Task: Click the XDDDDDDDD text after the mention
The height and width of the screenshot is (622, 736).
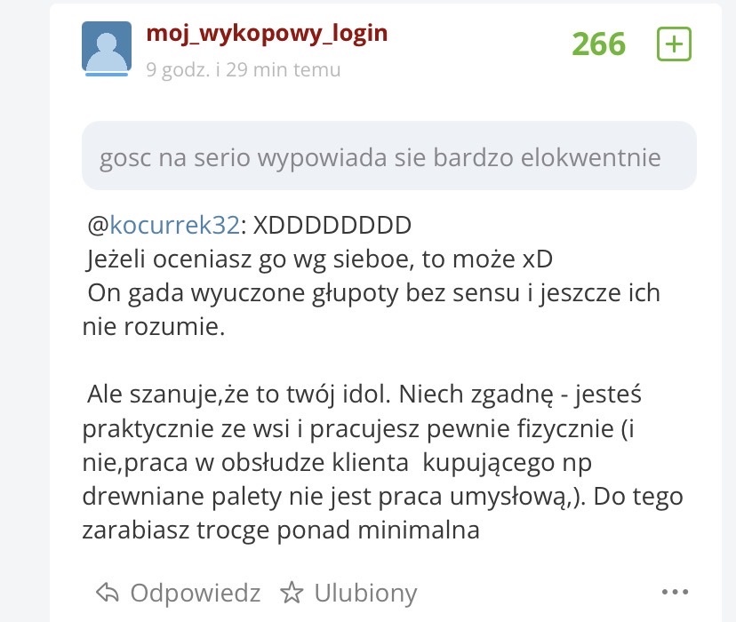Action: [x=332, y=225]
